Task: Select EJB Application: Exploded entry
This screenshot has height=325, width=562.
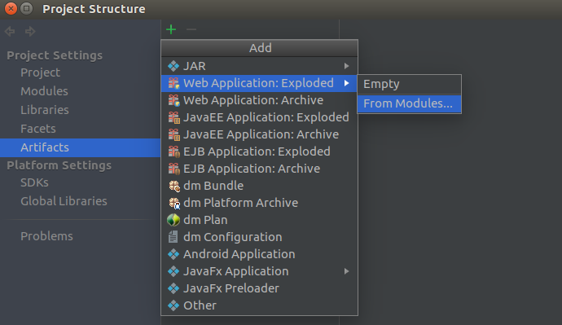Action: 260,152
